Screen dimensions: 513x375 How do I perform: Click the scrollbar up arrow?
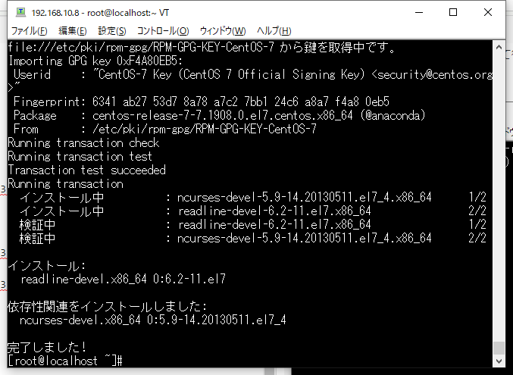(x=499, y=48)
